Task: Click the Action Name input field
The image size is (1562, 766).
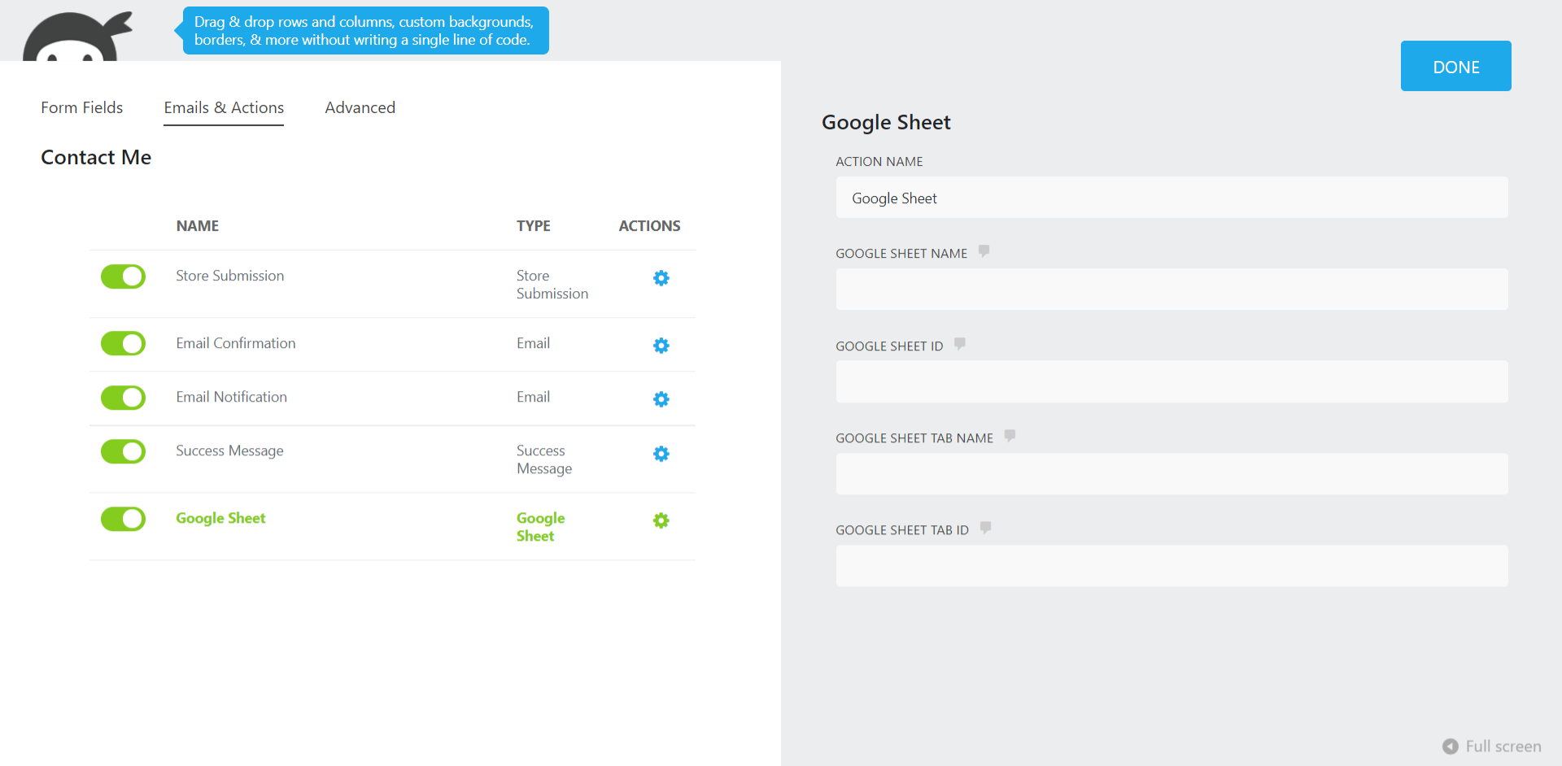Action: tap(1171, 198)
